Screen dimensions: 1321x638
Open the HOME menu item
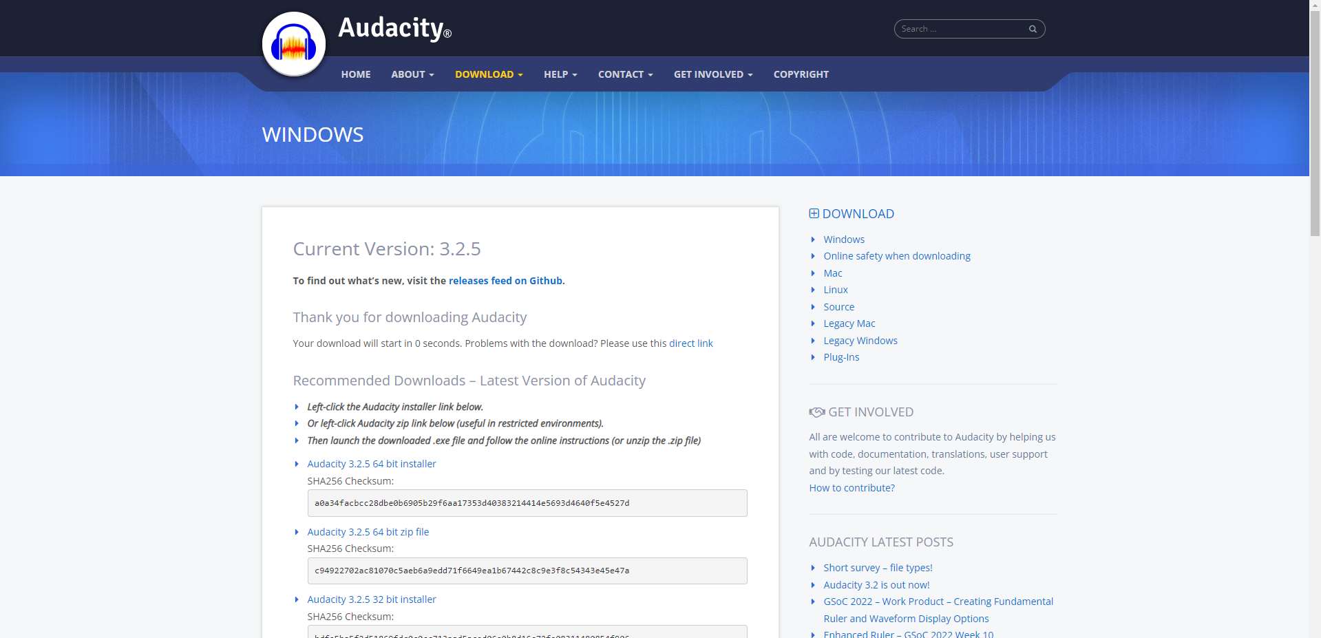[356, 74]
